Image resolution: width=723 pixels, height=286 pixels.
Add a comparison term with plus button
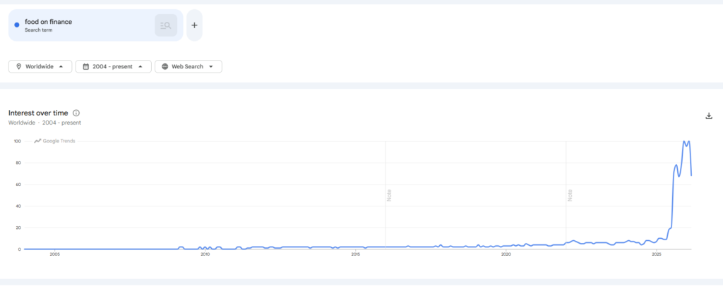[x=194, y=25]
